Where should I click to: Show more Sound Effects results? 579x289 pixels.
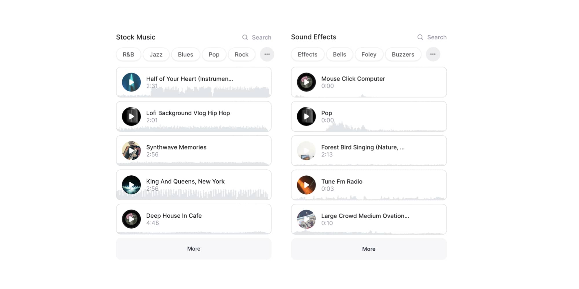369,249
